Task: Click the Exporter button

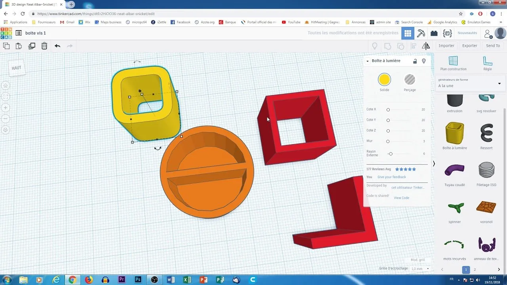Action: 470,46
